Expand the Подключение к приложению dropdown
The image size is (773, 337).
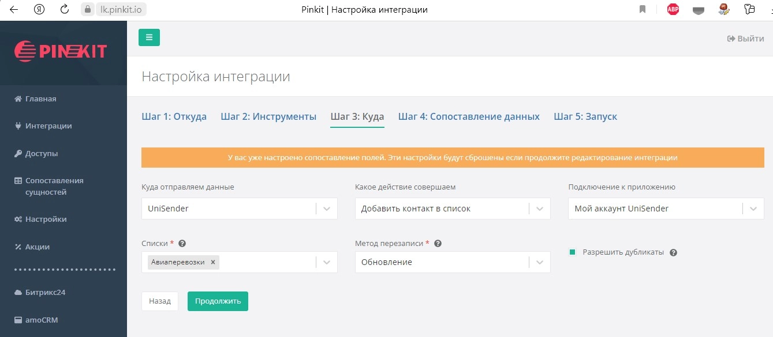click(753, 209)
